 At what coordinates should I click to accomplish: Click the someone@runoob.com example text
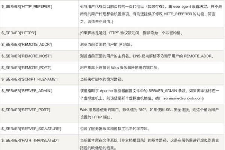183,98
